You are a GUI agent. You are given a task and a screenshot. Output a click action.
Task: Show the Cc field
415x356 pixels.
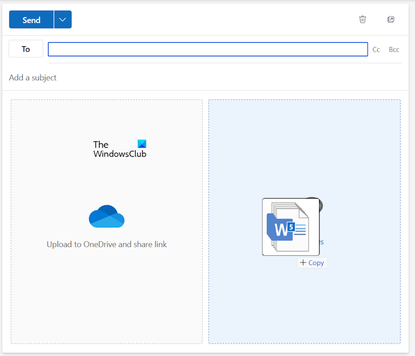click(x=376, y=50)
